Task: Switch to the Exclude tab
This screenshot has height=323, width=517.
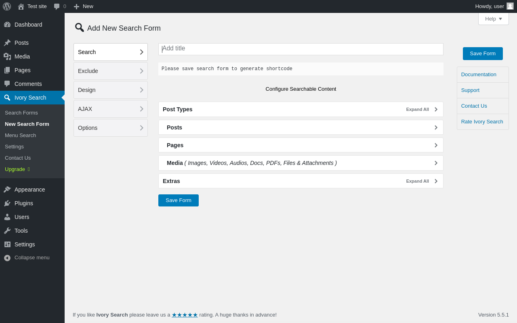Action: coord(111,71)
